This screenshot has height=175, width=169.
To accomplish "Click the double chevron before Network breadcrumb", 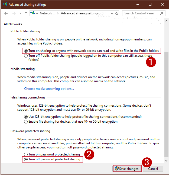I will click(37, 14).
